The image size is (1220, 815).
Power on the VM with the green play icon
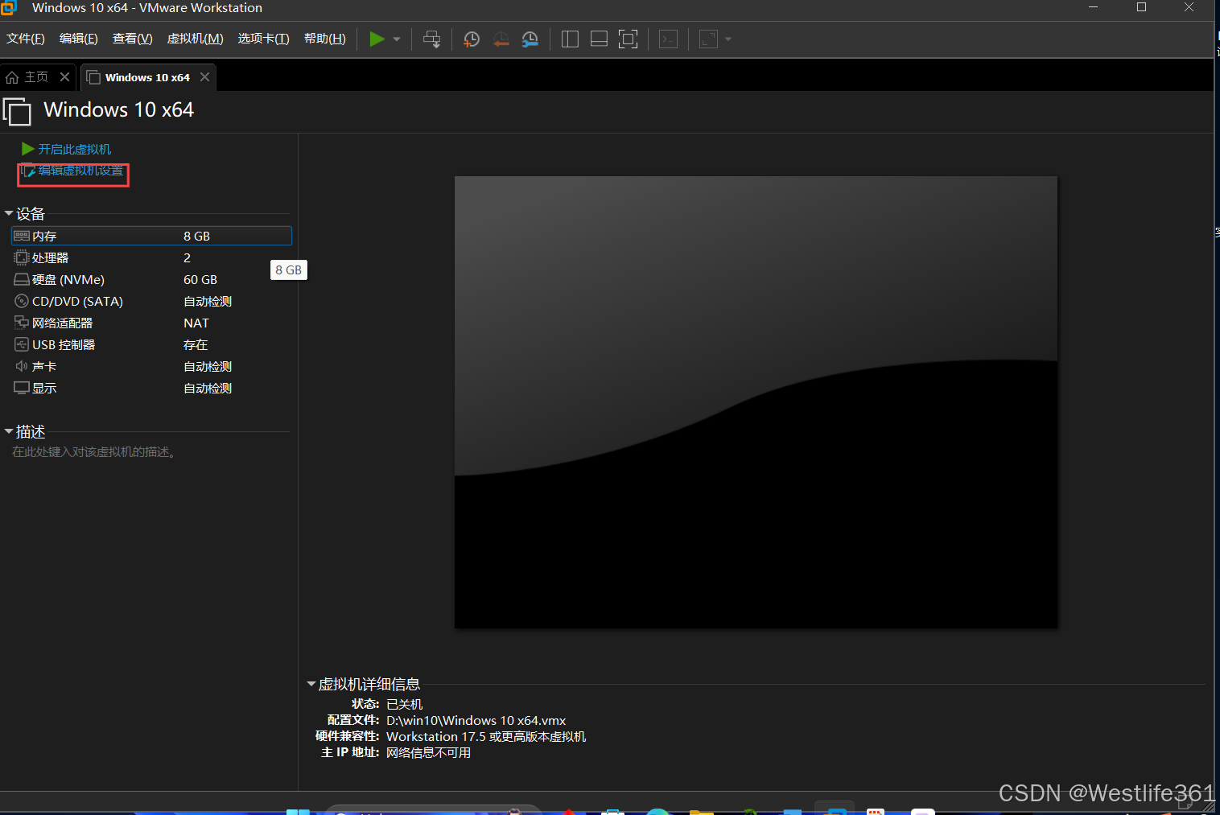click(376, 39)
